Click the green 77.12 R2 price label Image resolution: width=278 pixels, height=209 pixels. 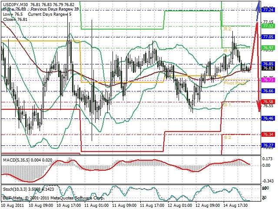[x=268, y=26]
